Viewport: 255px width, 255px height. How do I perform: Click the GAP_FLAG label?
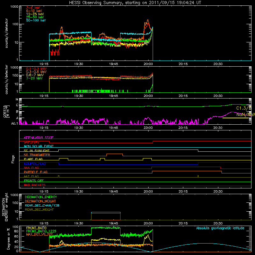click(x=31, y=142)
